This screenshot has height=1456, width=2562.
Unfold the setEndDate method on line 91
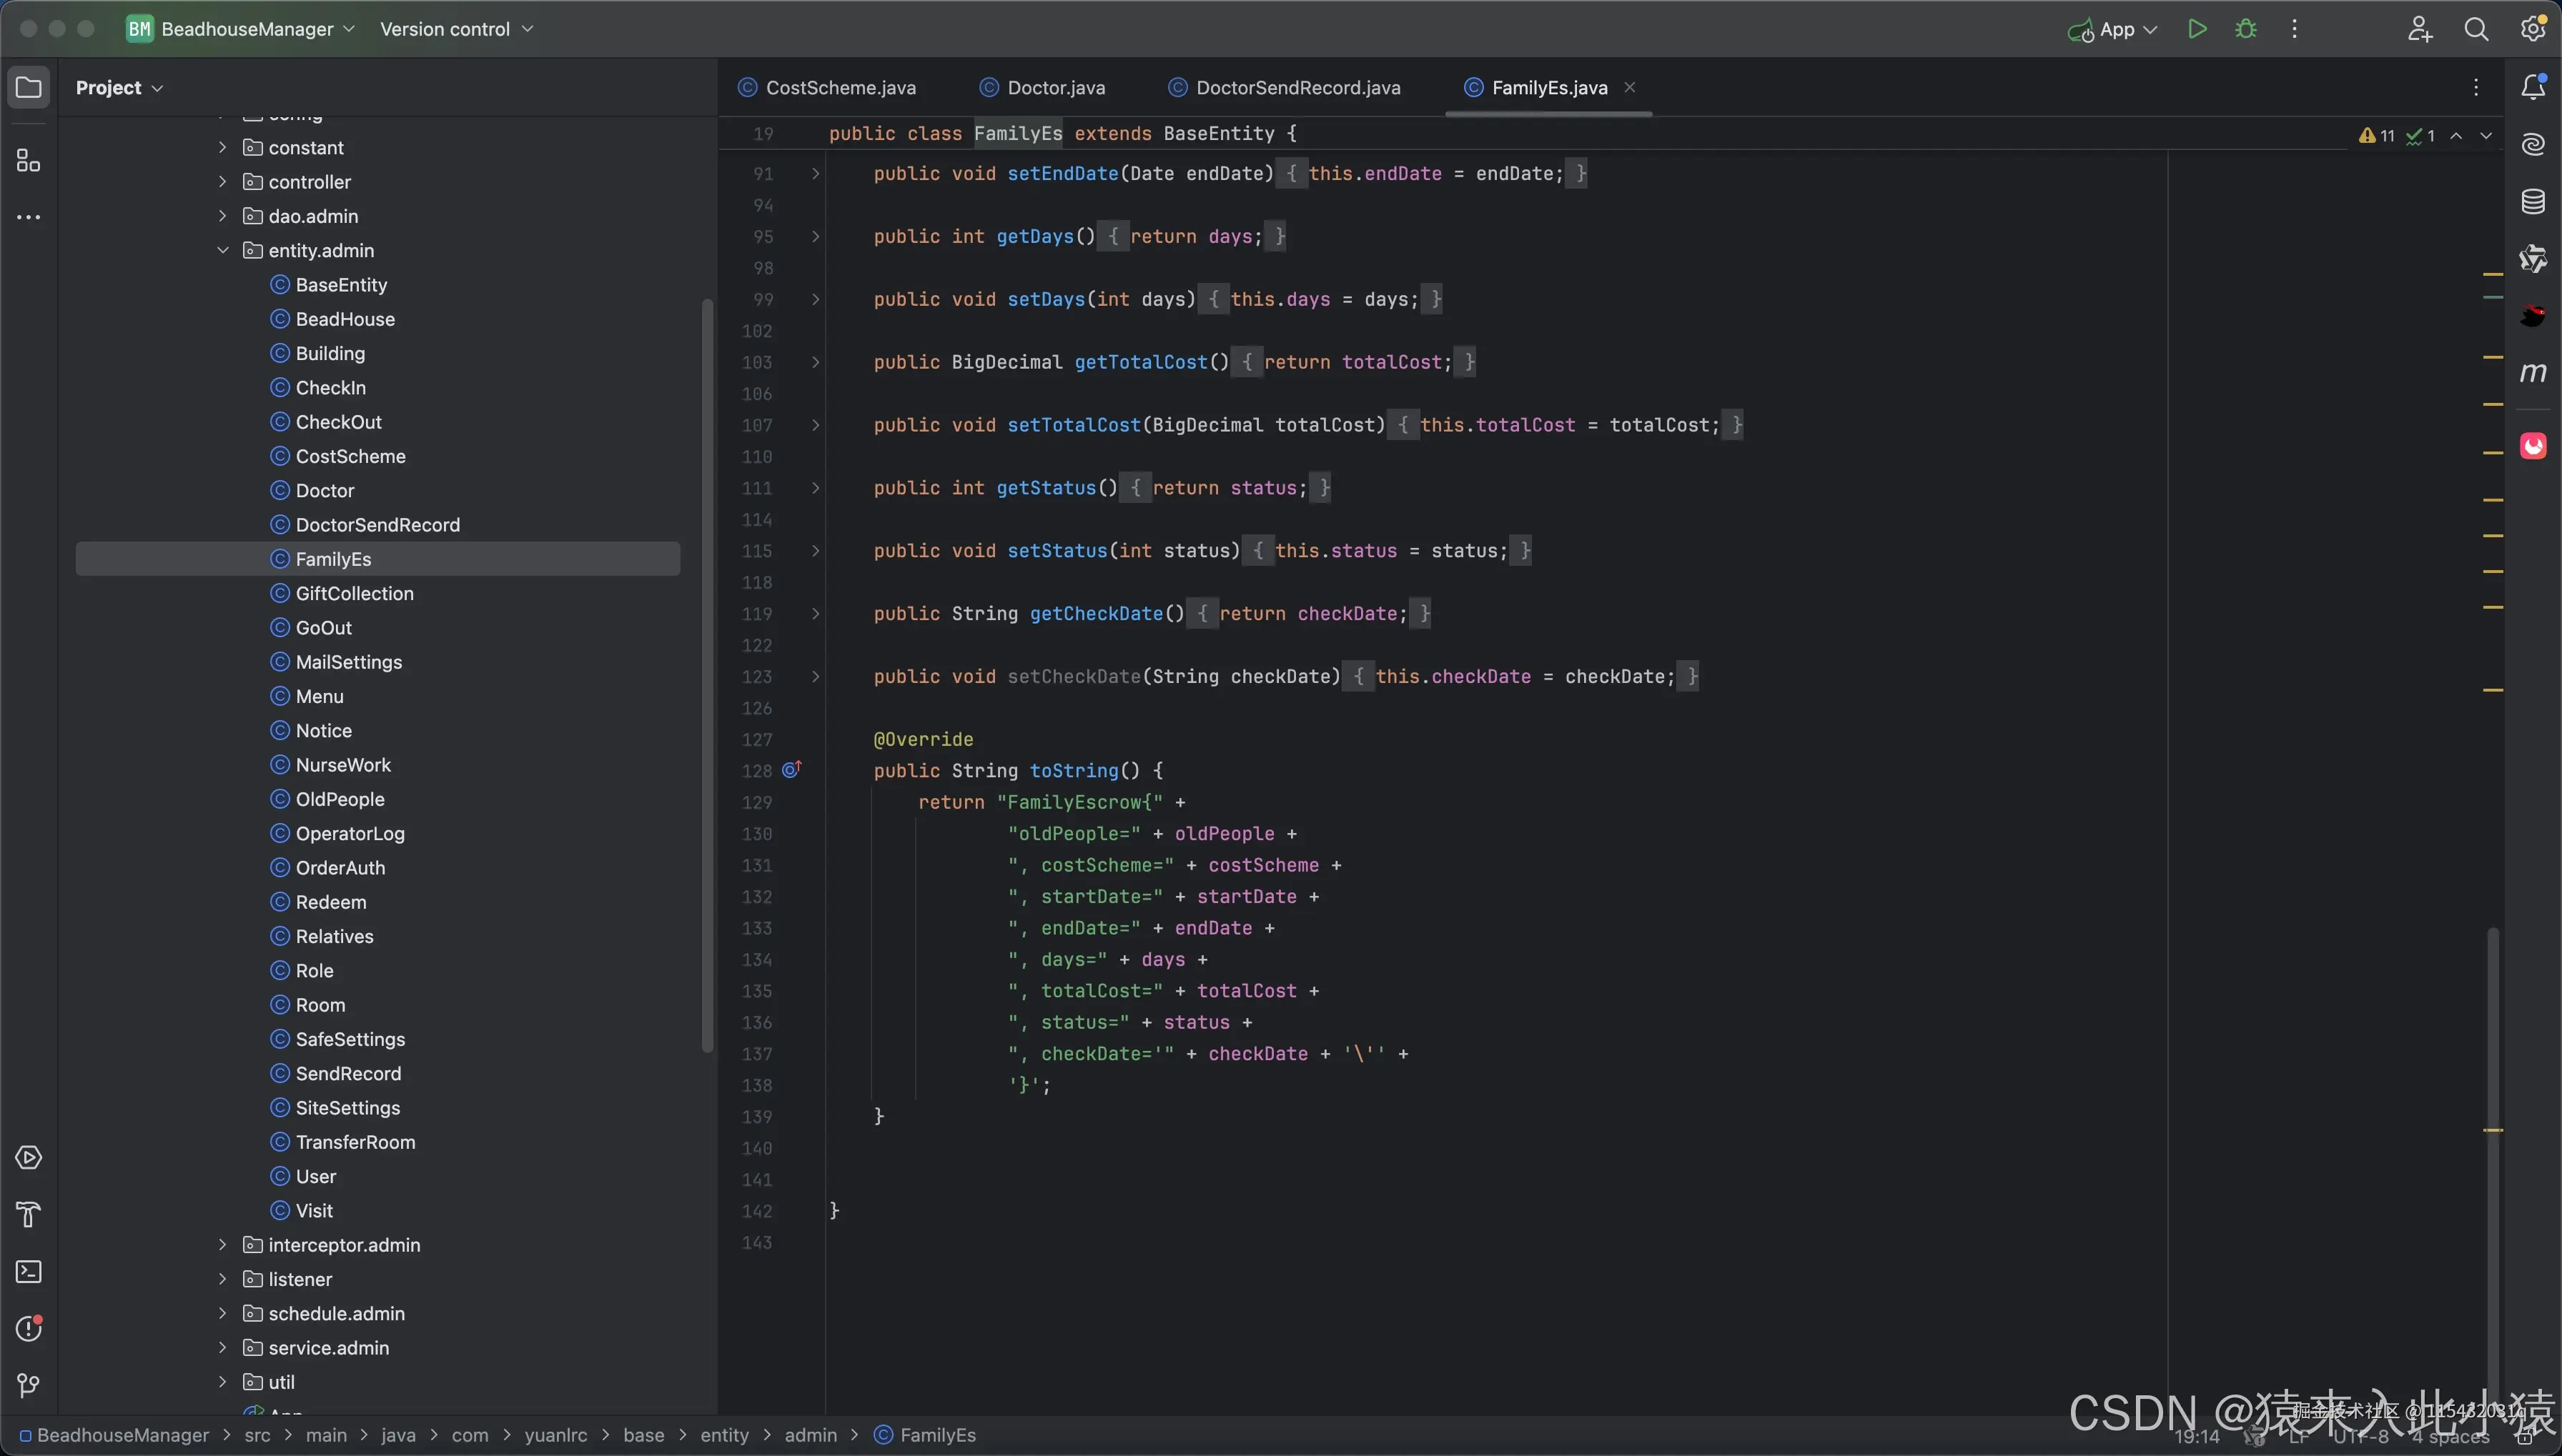pos(816,174)
